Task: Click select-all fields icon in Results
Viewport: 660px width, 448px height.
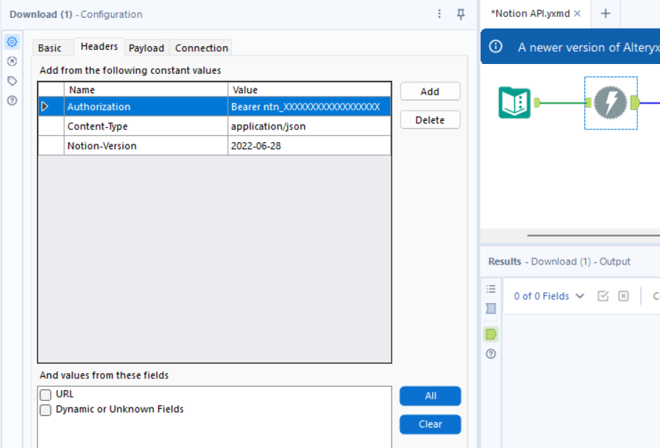Action: [603, 296]
